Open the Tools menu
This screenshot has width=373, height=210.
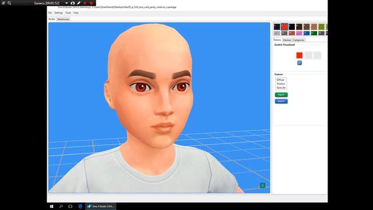point(68,13)
